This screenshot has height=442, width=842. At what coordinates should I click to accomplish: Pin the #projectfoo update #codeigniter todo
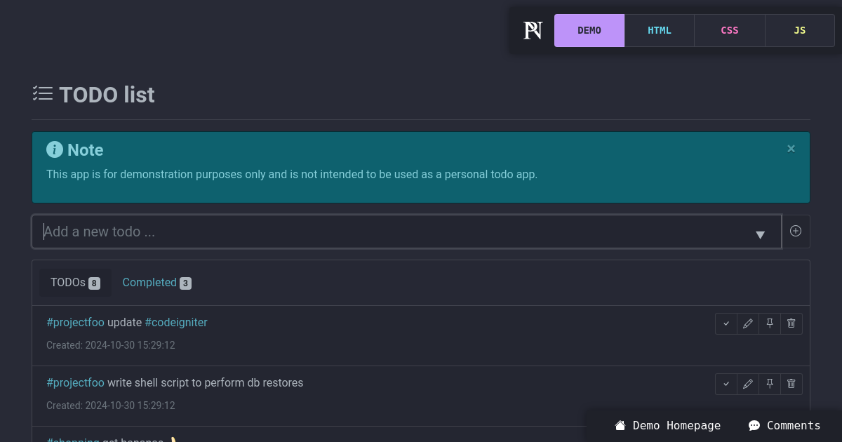[769, 323]
